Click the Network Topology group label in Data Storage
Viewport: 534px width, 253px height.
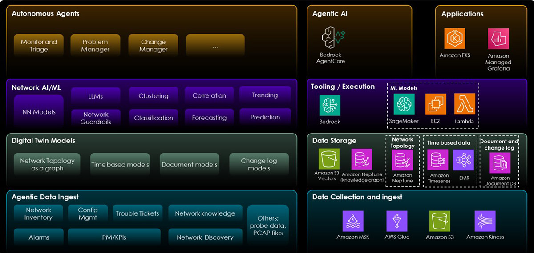click(x=403, y=142)
